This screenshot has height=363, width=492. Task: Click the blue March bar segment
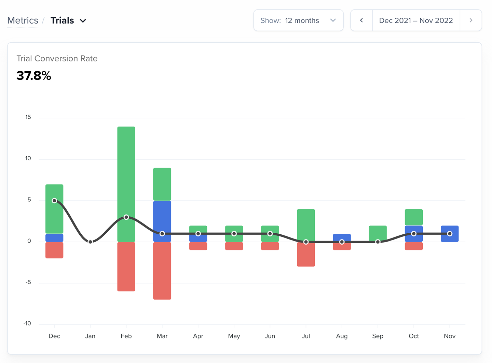click(x=162, y=221)
